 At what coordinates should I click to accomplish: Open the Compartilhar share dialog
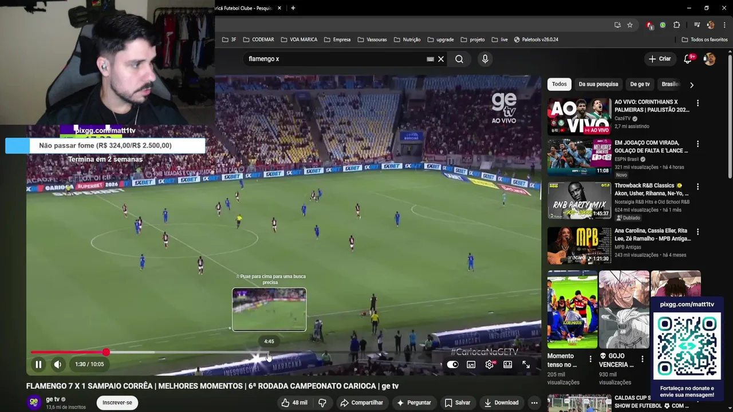361,402
